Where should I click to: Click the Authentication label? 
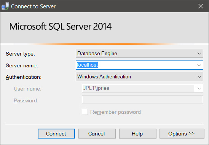click(x=24, y=77)
